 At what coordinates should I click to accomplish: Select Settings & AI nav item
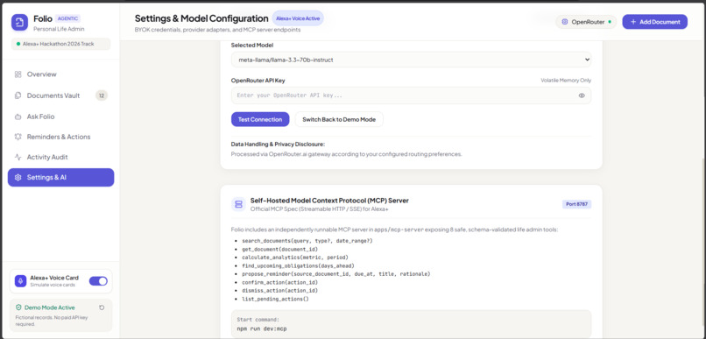click(x=60, y=177)
